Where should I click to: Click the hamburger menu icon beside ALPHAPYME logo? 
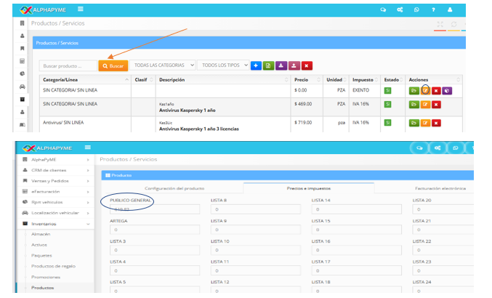(79, 9)
